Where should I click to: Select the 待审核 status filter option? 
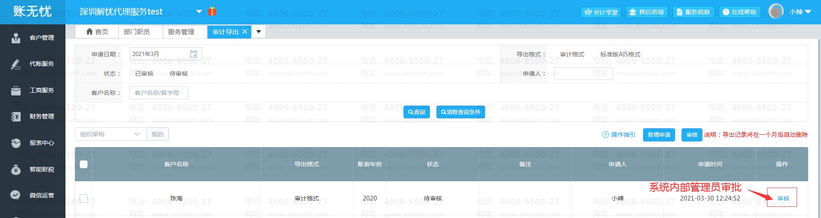click(178, 74)
